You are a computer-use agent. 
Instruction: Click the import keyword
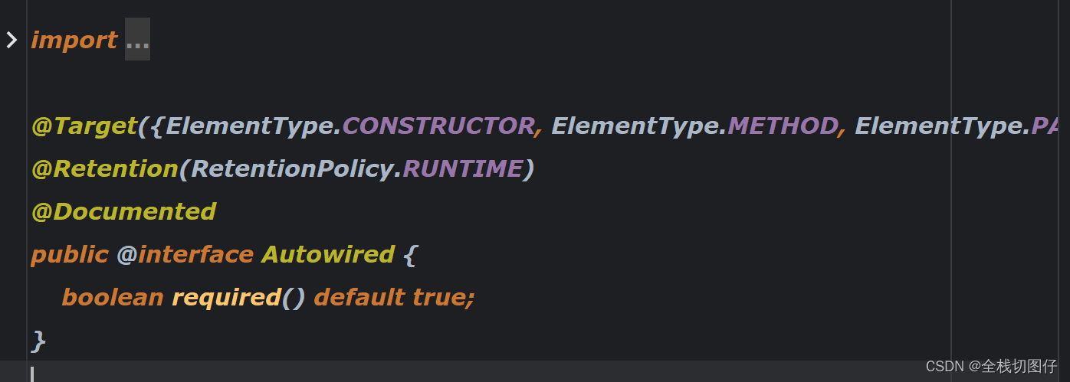[x=74, y=40]
